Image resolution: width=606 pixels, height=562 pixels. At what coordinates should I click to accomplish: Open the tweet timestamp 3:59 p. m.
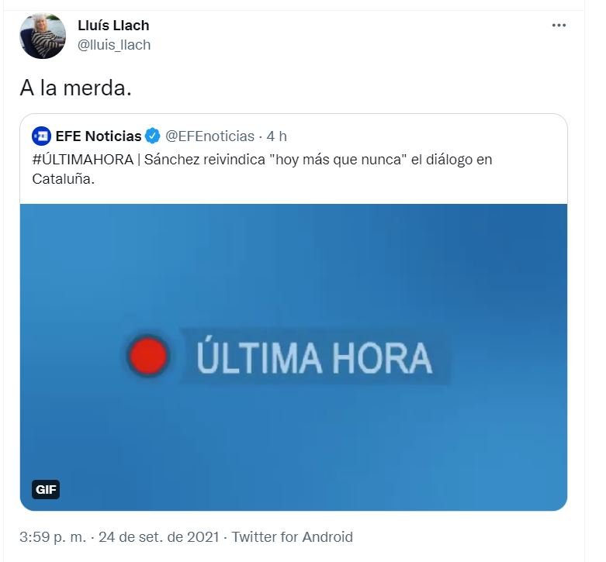tap(53, 537)
